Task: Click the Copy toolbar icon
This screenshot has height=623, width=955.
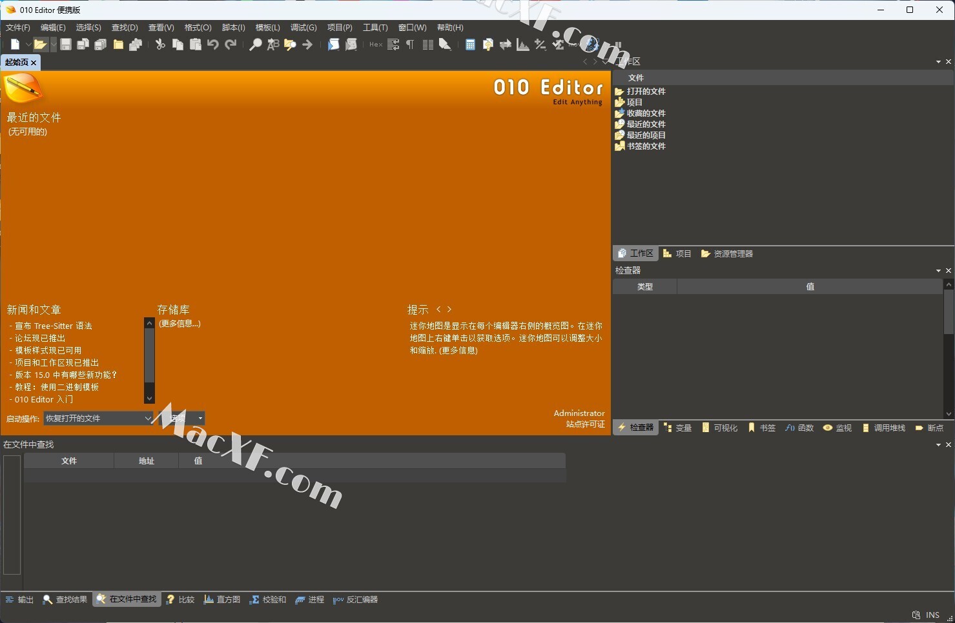Action: click(178, 44)
